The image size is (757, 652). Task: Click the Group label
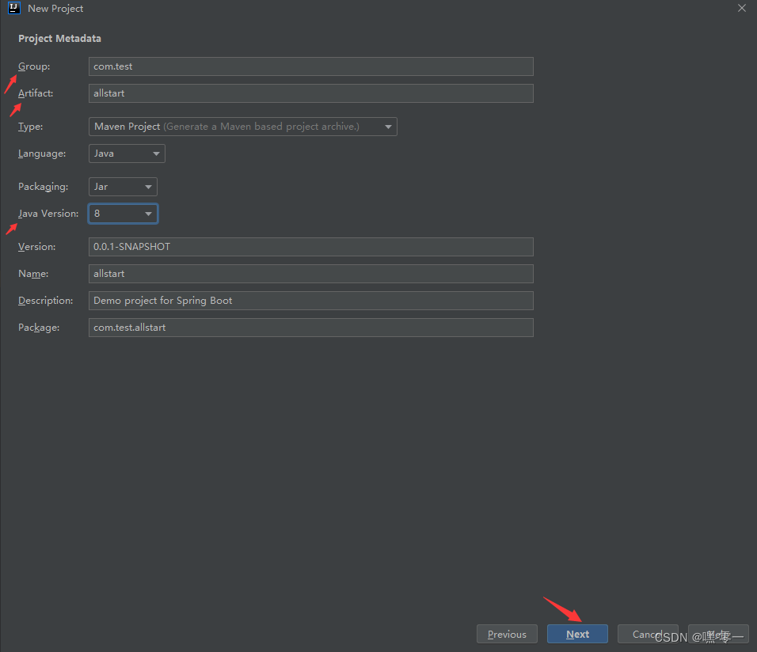click(x=34, y=66)
